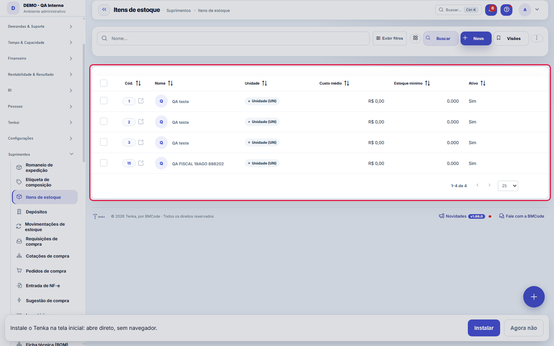Switch to grid view icon

click(x=415, y=38)
